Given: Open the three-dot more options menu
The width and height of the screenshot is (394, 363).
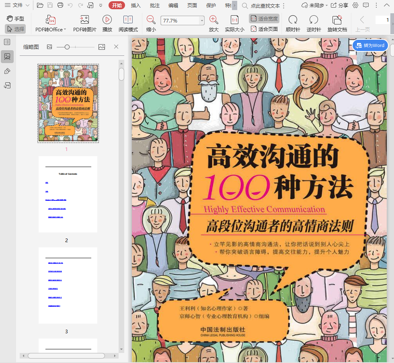Looking at the screenshot, I should click(x=376, y=5).
